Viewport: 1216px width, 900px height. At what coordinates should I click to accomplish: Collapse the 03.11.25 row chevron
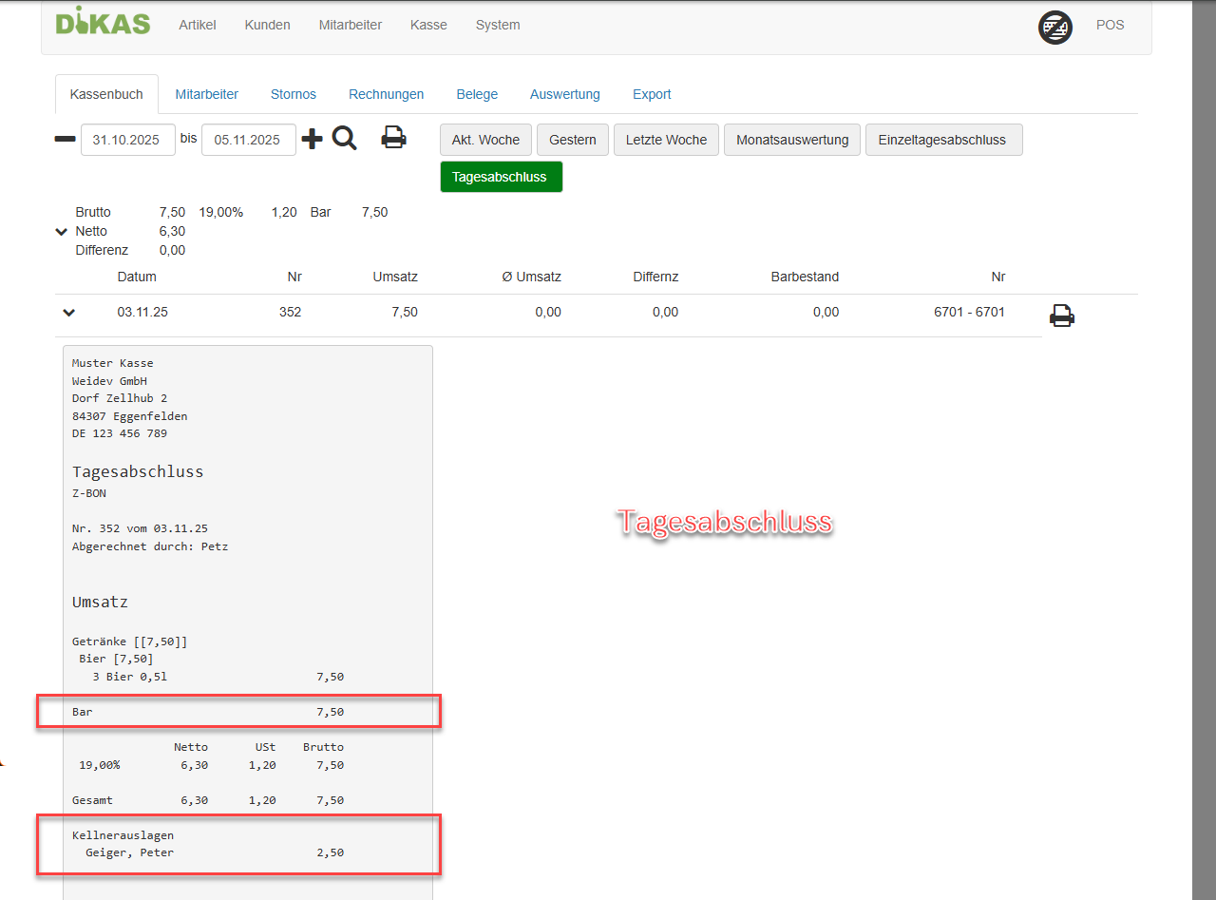point(68,313)
